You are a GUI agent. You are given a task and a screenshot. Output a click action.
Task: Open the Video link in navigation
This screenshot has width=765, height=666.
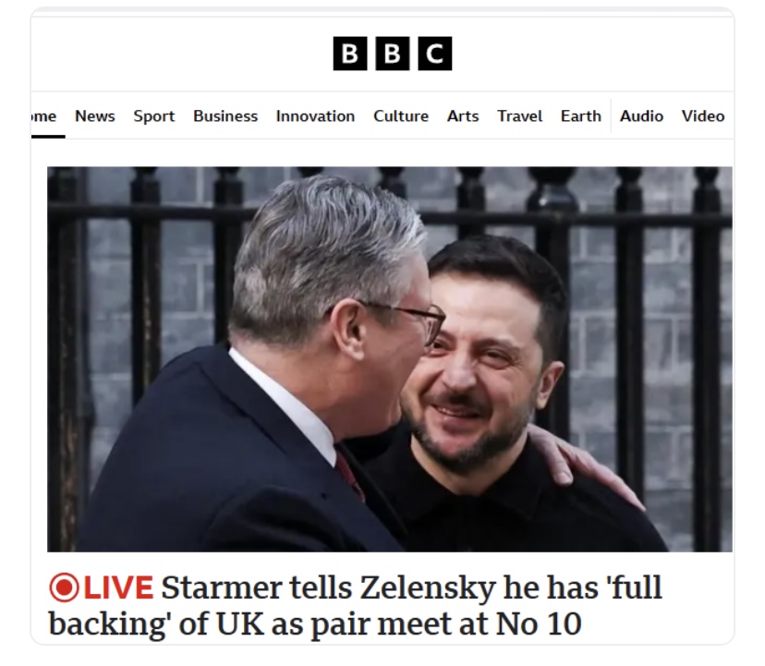pos(702,116)
